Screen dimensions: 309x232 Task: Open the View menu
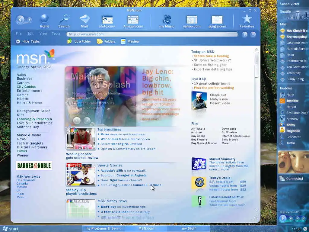pos(43,34)
